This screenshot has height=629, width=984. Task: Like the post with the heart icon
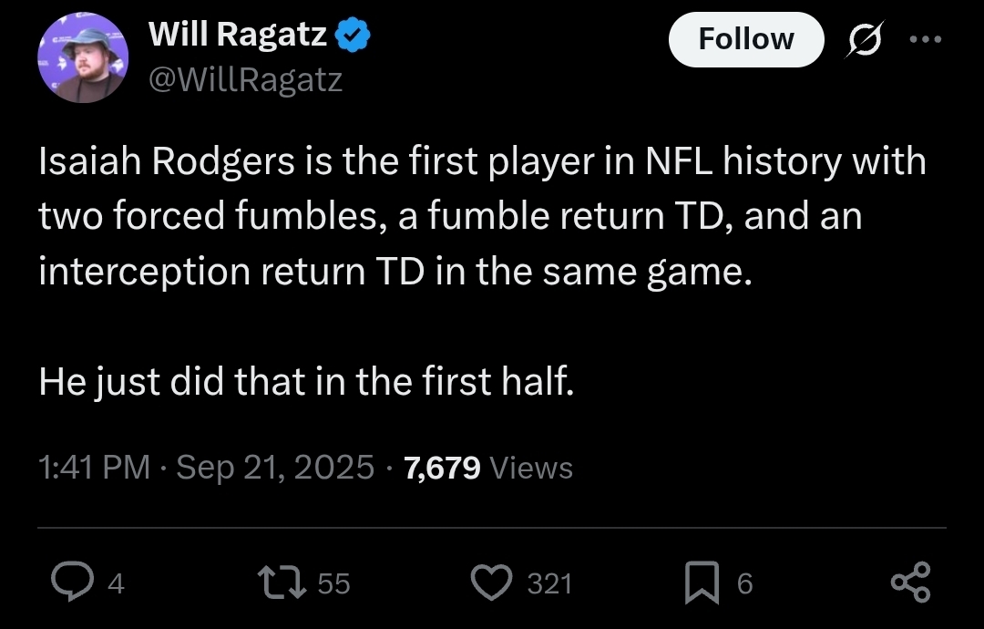(491, 582)
